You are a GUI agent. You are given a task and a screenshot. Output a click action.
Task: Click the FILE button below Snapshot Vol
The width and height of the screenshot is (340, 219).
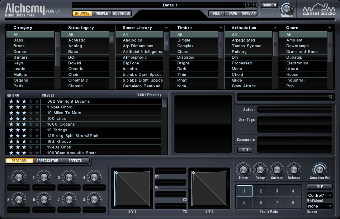(320, 187)
